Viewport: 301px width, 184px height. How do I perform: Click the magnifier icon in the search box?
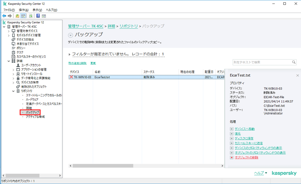(293, 62)
